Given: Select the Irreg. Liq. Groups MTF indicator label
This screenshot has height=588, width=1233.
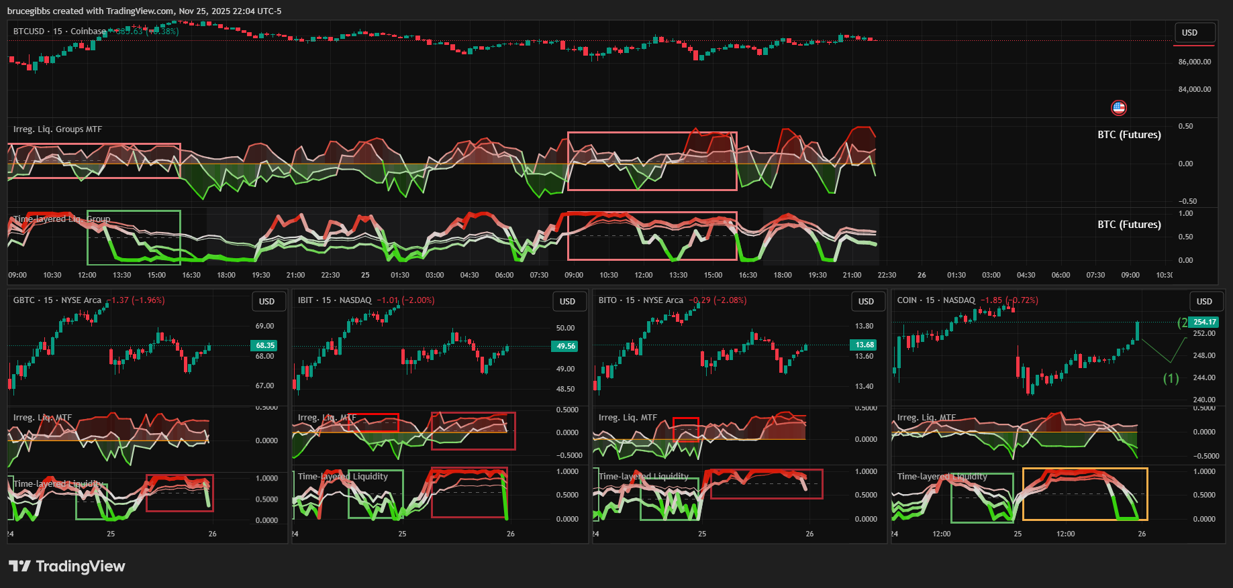Looking at the screenshot, I should pos(58,129).
